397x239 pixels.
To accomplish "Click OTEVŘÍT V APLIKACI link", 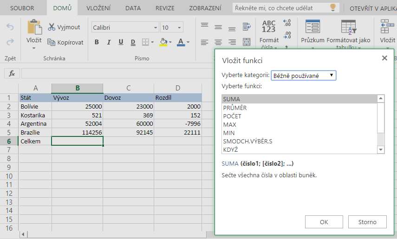I will 373,8.
